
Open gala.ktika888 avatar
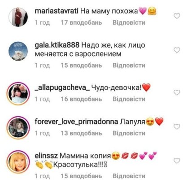[x=18, y=51]
